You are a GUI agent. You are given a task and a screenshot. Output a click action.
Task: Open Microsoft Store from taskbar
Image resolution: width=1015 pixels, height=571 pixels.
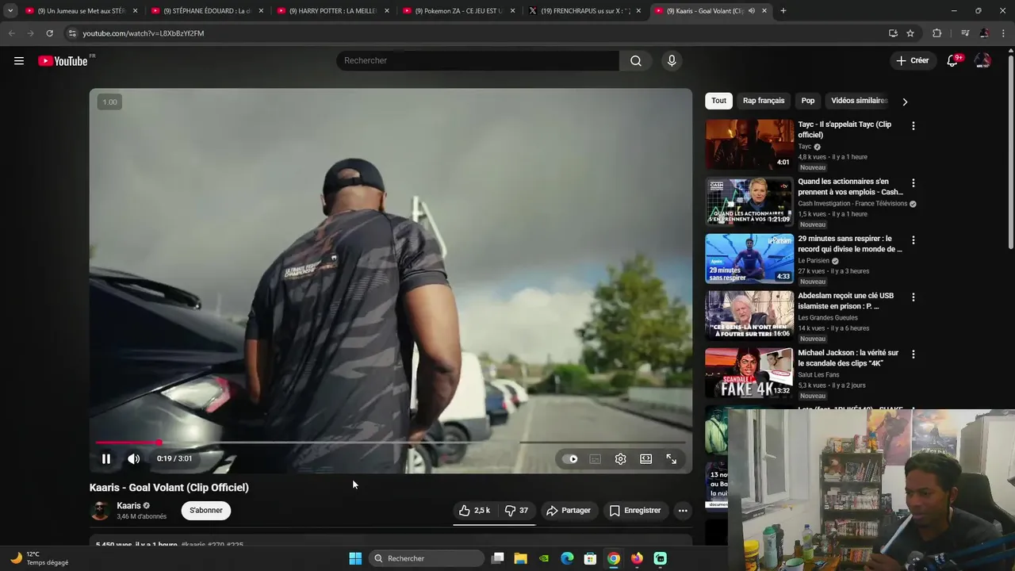(590, 558)
